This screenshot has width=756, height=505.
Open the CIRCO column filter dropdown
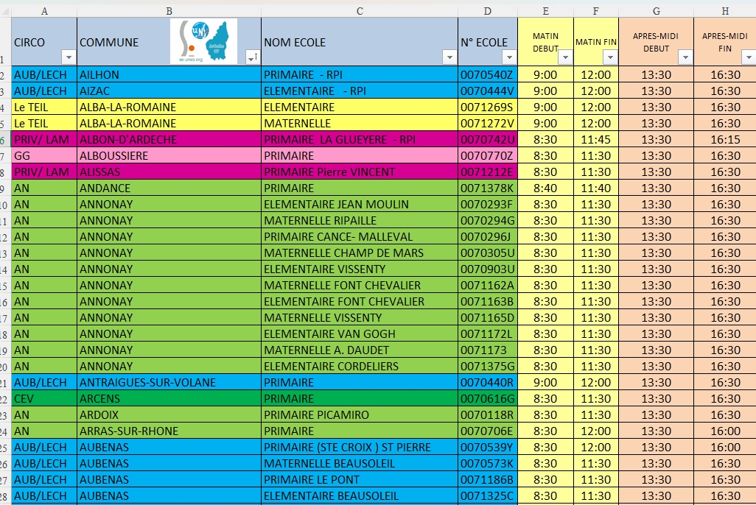69,57
